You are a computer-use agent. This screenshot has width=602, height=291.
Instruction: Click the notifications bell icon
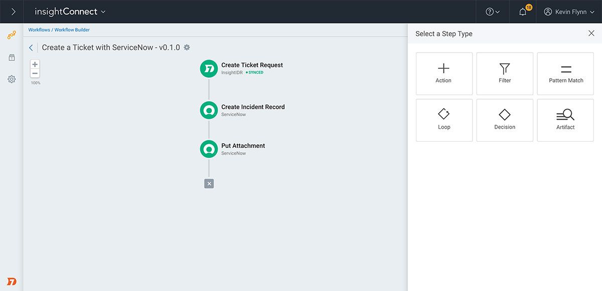point(523,12)
